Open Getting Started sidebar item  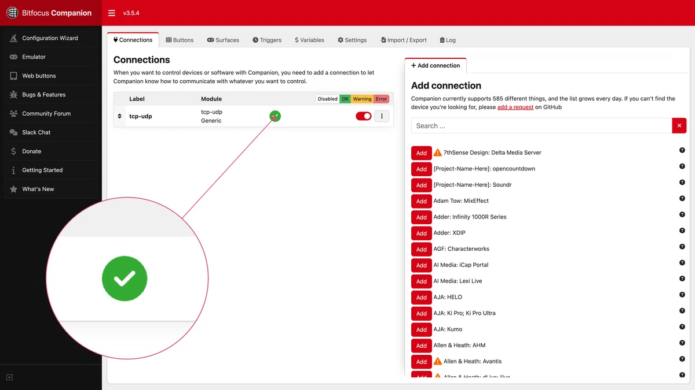(51, 170)
